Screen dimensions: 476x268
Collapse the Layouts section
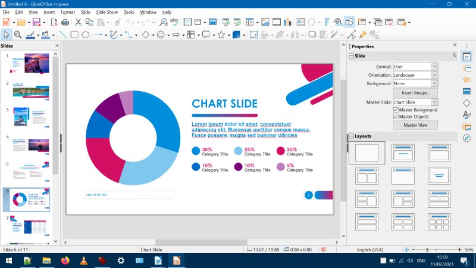coord(351,136)
